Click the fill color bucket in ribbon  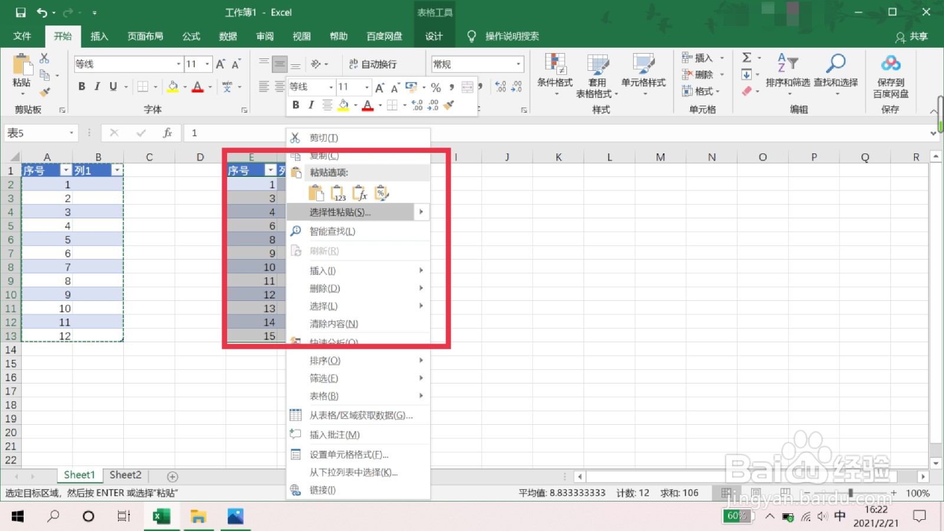coord(173,87)
